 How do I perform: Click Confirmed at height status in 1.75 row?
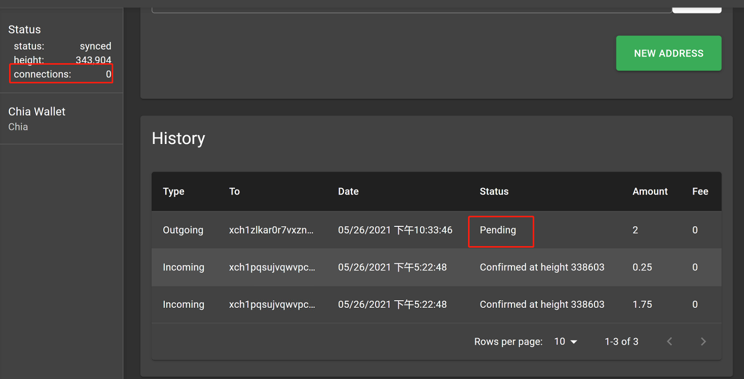pyautogui.click(x=542, y=304)
